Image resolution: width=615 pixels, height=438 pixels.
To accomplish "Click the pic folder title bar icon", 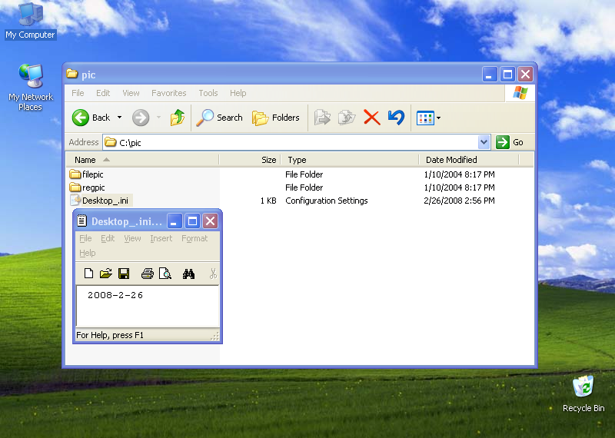I will 71,74.
